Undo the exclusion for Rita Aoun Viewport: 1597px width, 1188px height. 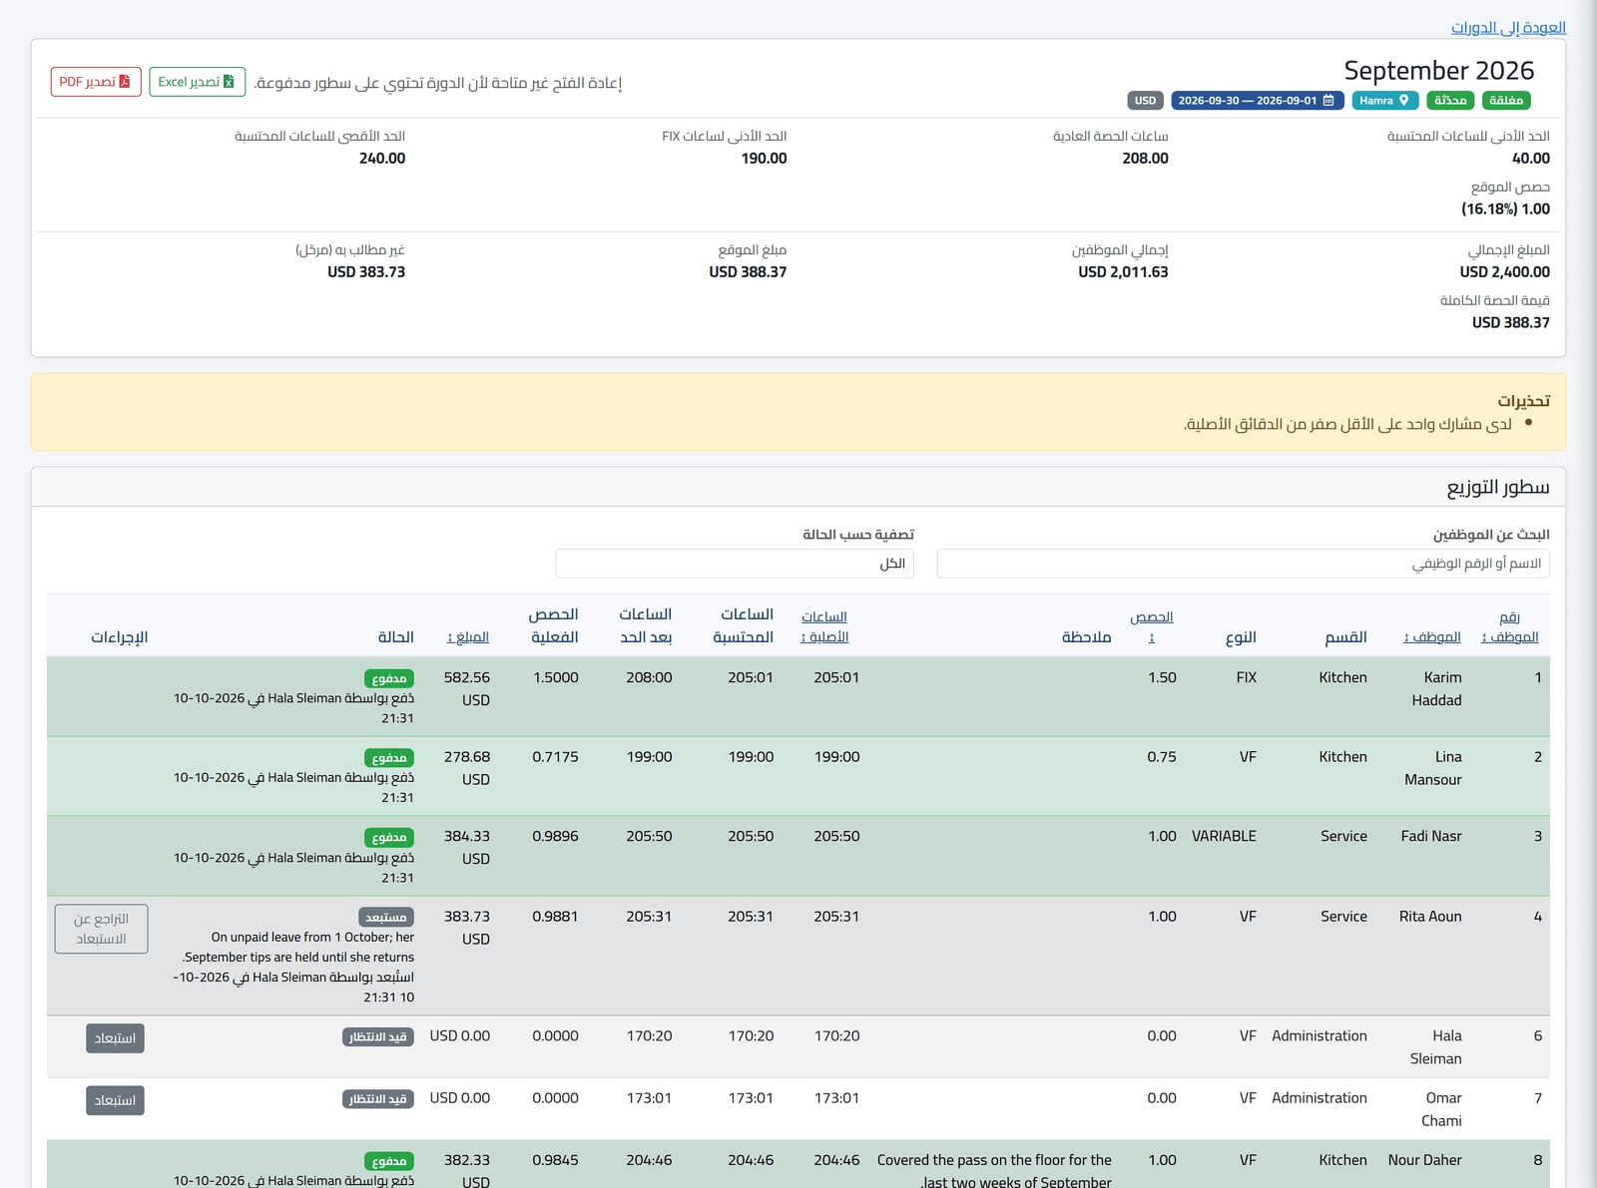101,929
